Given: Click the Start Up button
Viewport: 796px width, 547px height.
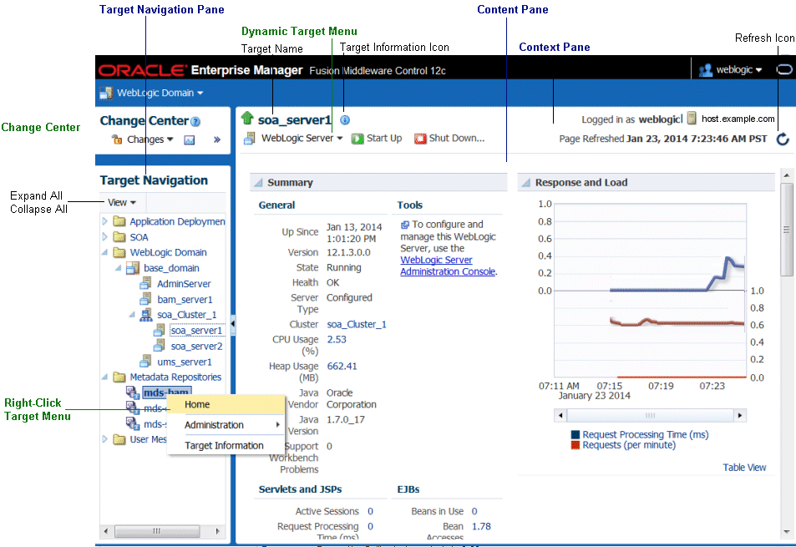Looking at the screenshot, I should point(377,138).
